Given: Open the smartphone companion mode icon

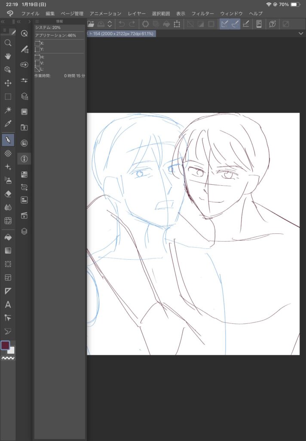Looking at the screenshot, I should click(259, 24).
